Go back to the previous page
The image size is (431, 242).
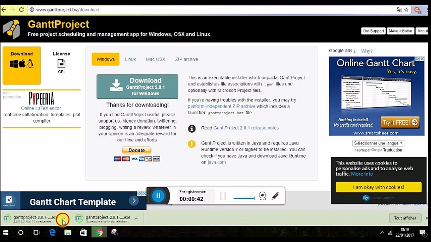pyautogui.click(x=4, y=10)
